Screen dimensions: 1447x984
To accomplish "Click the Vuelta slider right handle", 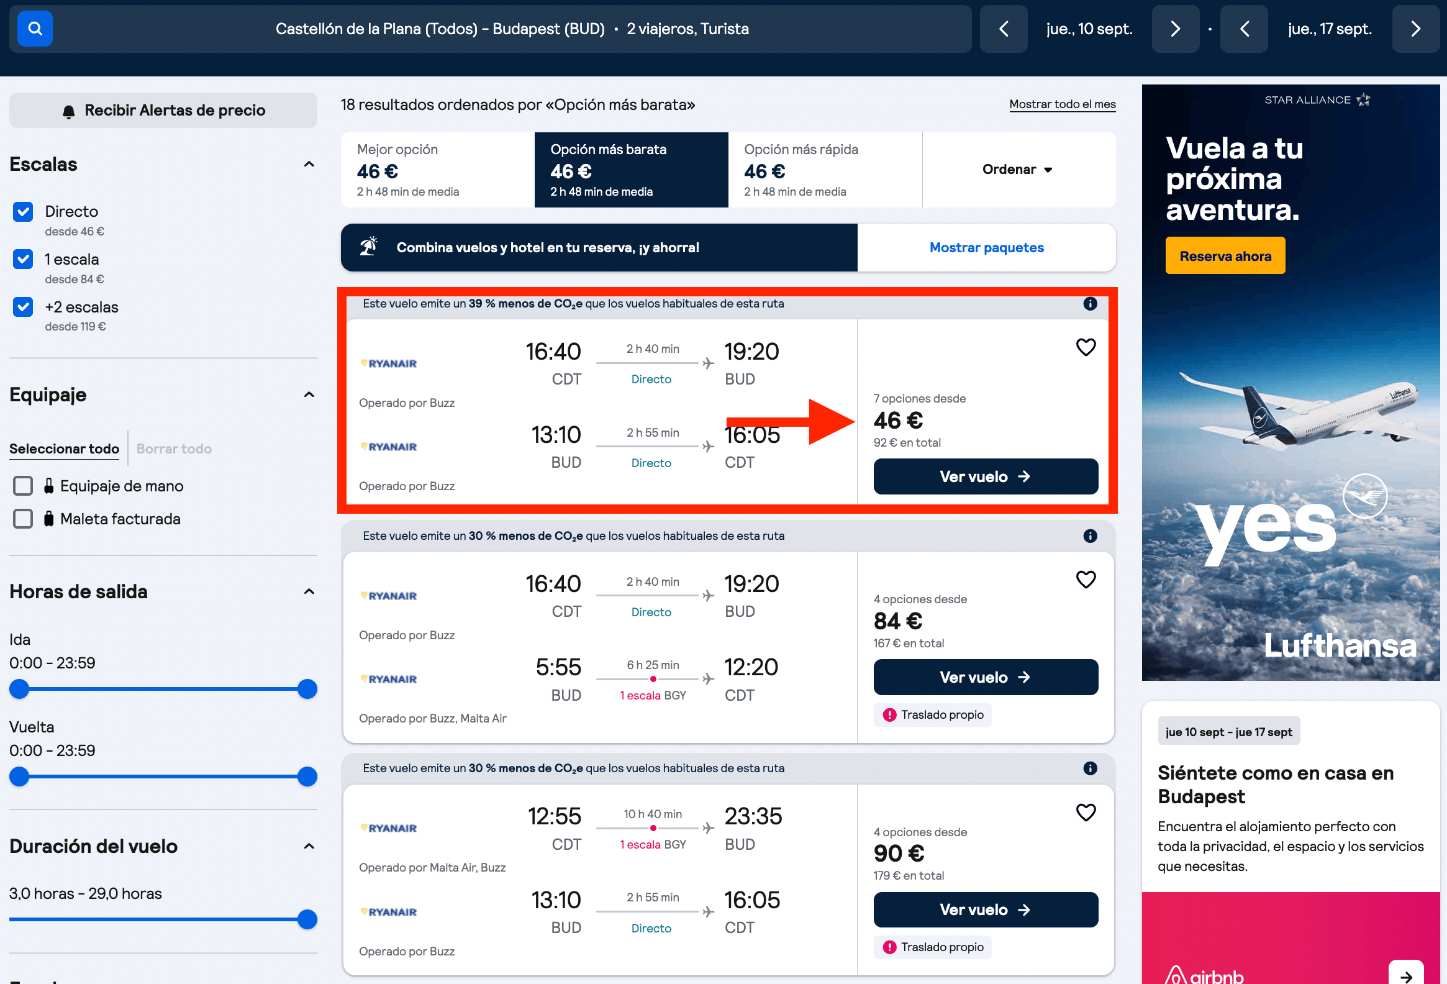I will (x=307, y=777).
